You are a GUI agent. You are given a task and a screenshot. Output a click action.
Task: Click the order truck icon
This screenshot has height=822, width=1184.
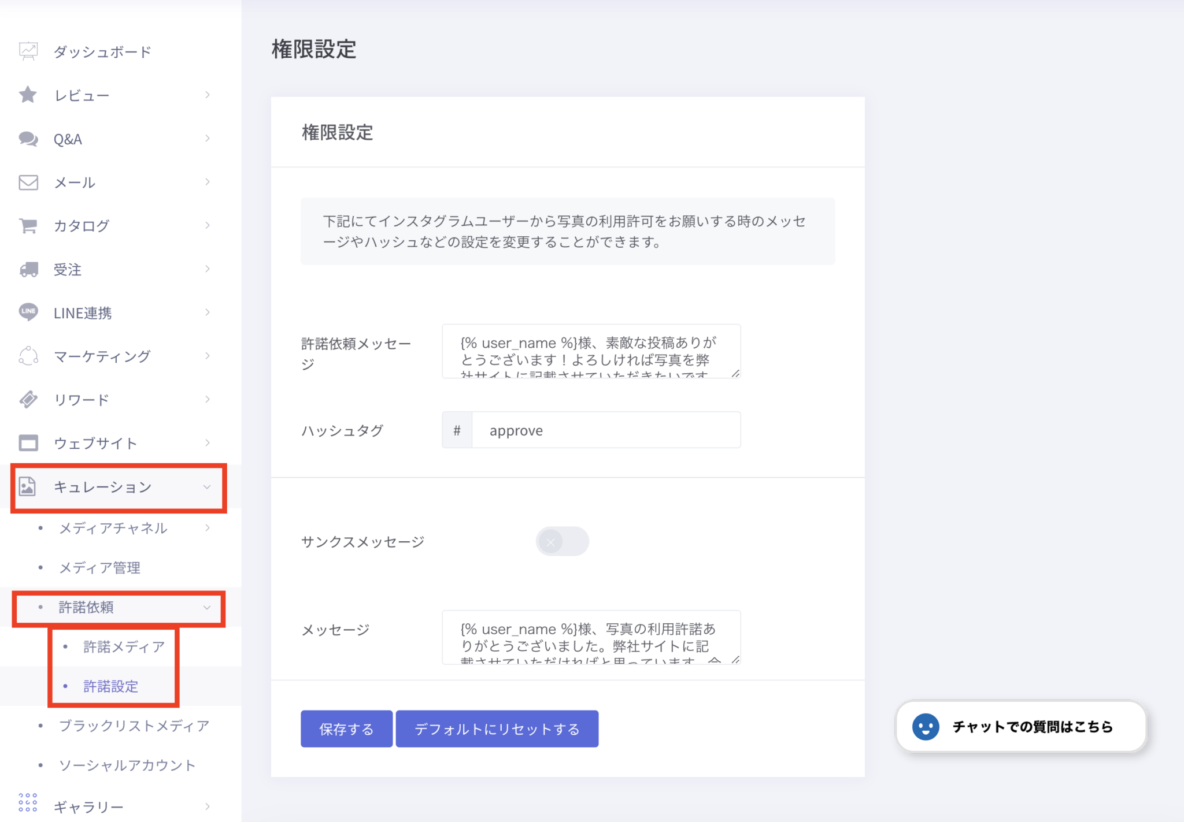[28, 269]
